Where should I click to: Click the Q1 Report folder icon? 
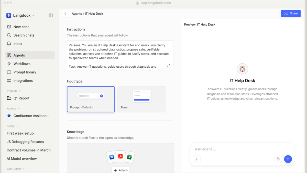coord(9,98)
